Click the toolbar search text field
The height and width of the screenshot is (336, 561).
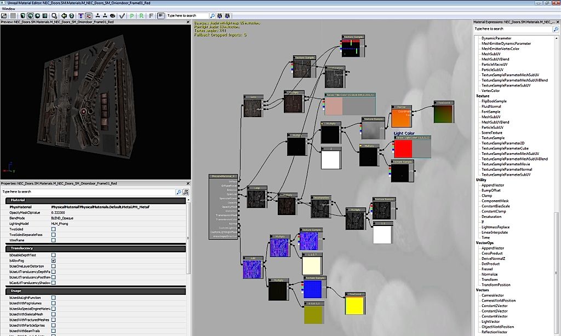(x=187, y=16)
